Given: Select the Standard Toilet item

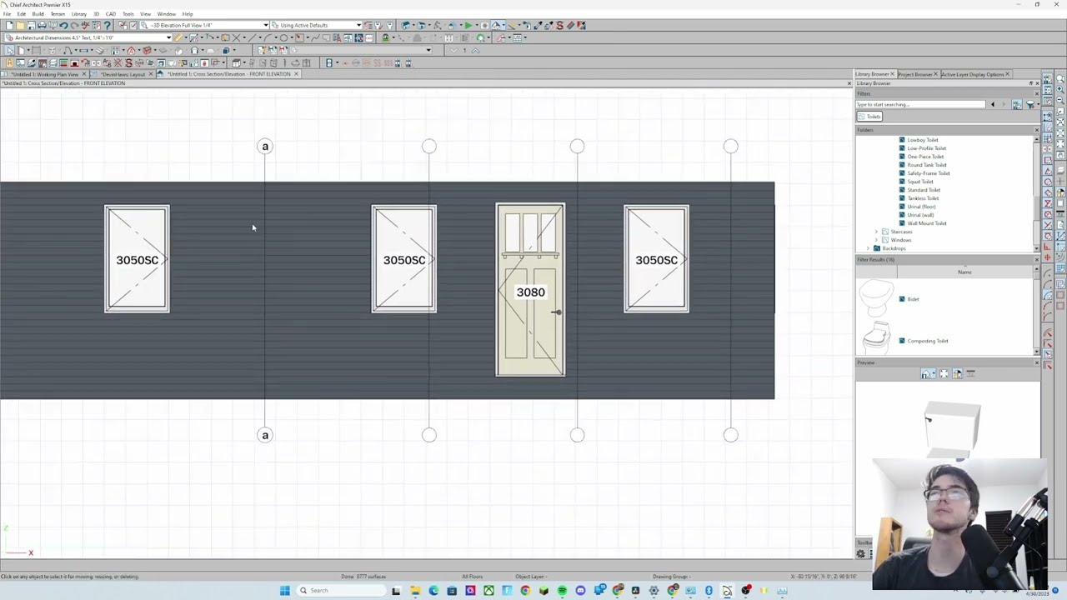Looking at the screenshot, I should click(x=924, y=190).
